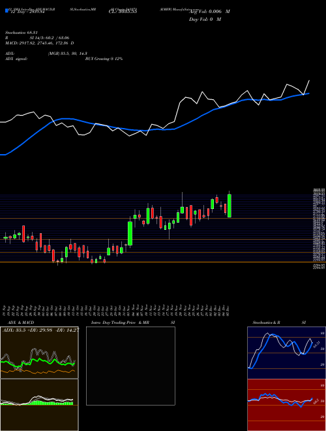
Task: Click the SI 14/3 60.2 / 63.06 reading
Action: (50, 38)
